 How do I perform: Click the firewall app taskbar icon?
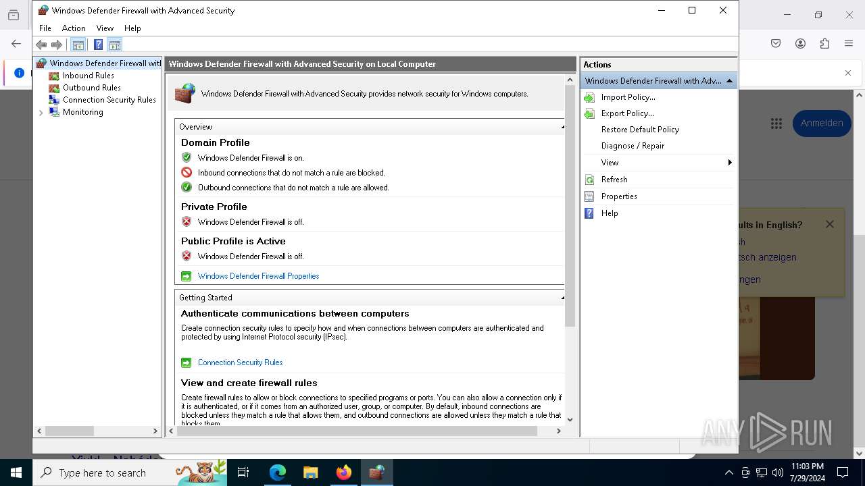point(377,473)
